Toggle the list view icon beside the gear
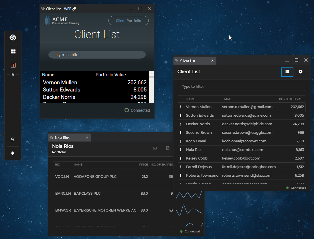314x239 pixels. [x=287, y=72]
